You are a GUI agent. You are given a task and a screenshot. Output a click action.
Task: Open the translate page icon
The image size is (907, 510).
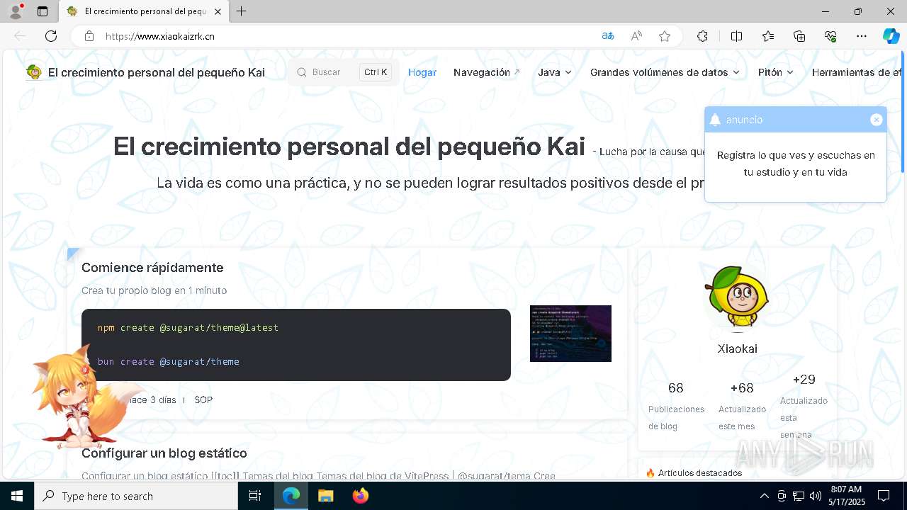click(608, 36)
